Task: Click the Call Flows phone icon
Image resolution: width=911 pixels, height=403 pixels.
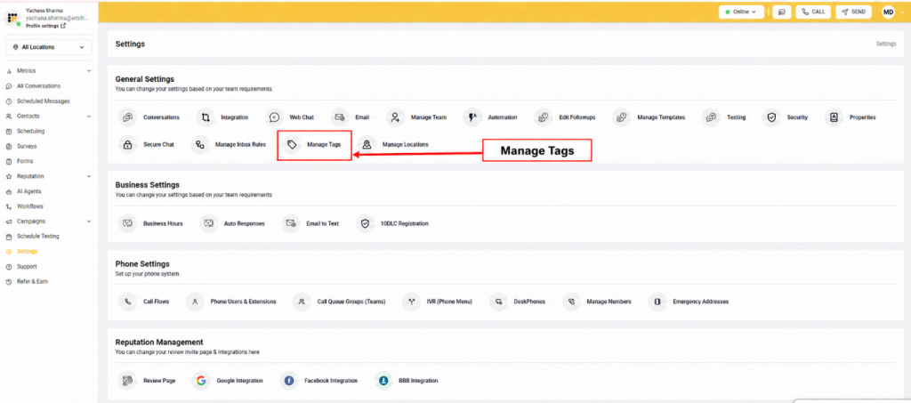Action: coord(127,302)
